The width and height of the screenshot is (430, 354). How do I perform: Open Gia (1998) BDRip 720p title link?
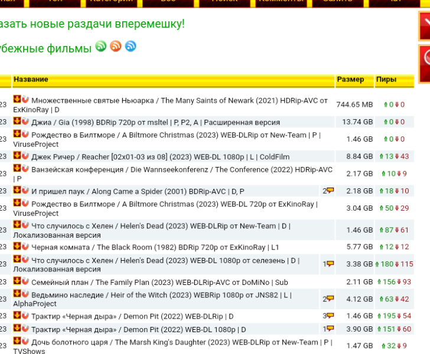[x=155, y=122]
